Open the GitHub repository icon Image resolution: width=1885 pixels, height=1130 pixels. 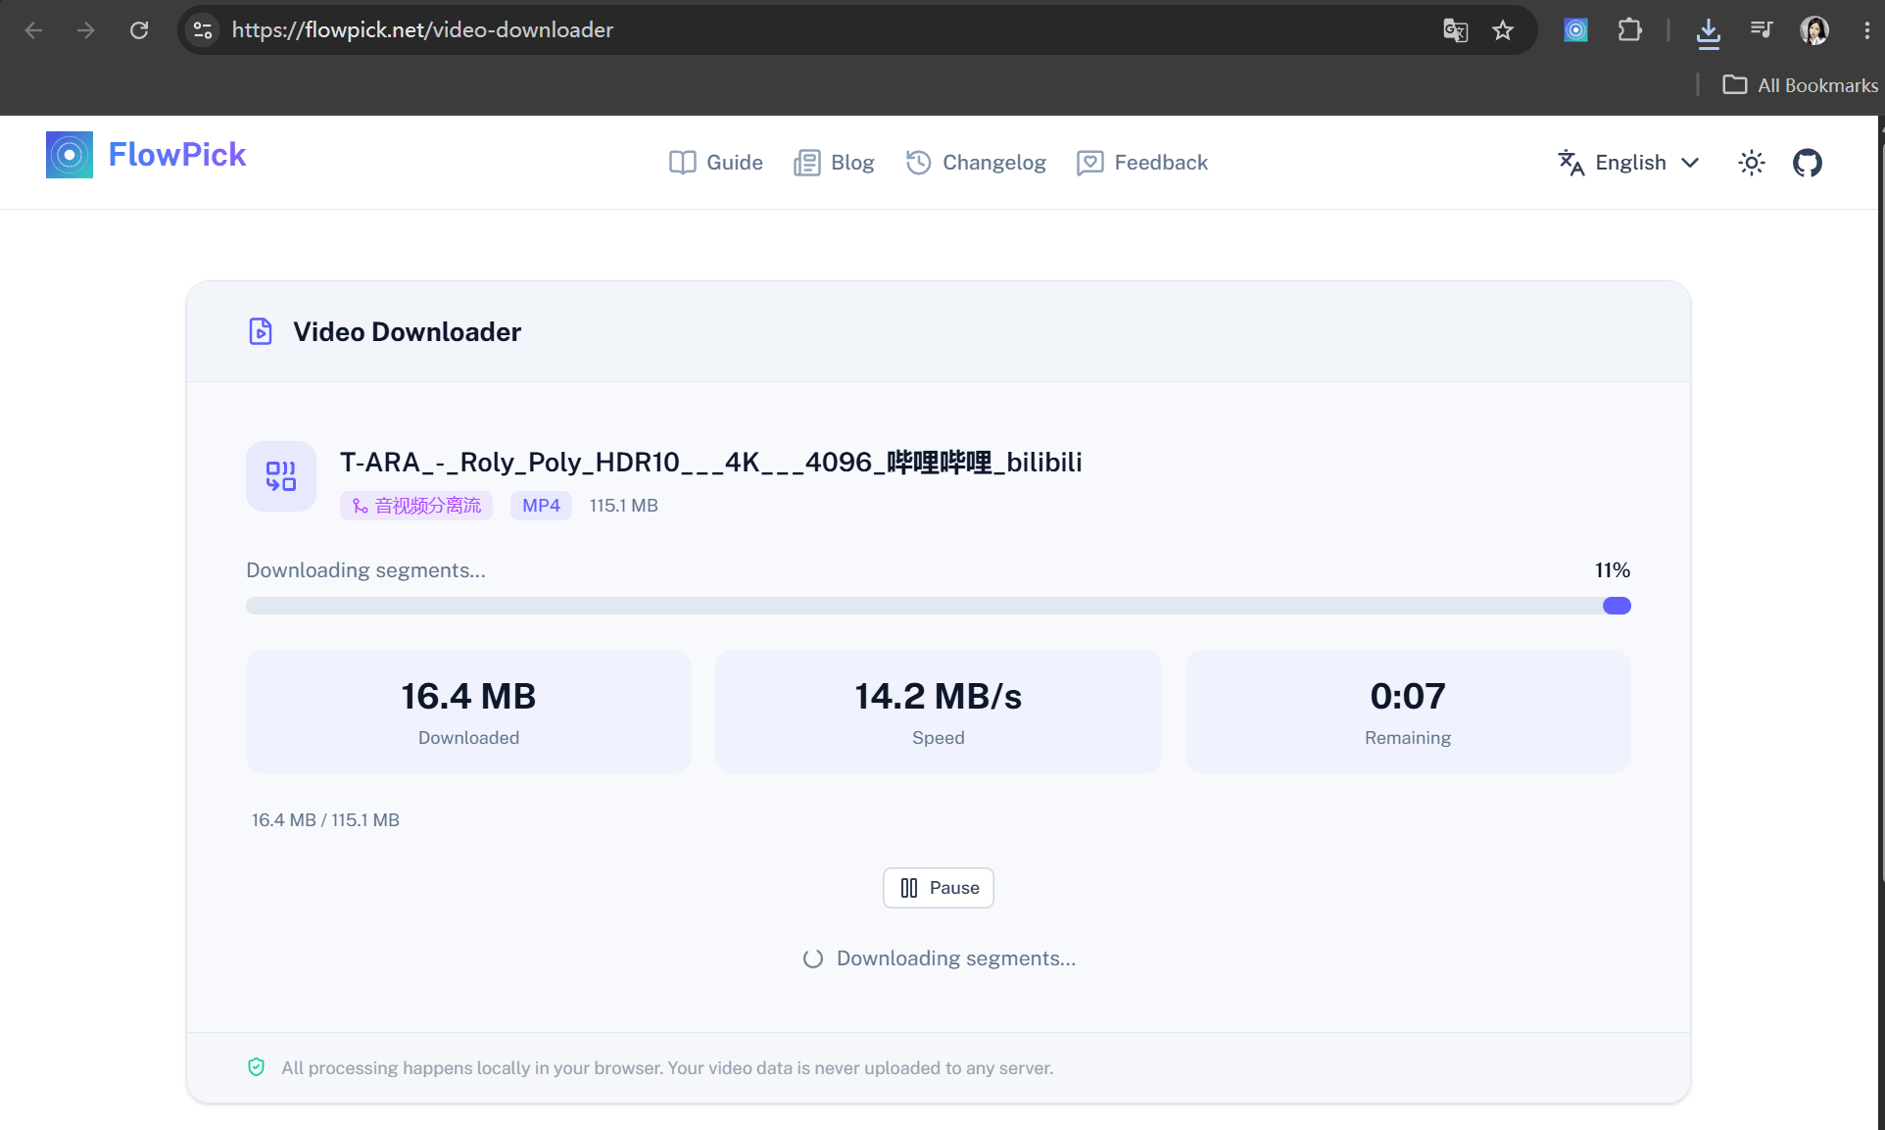pos(1808,163)
